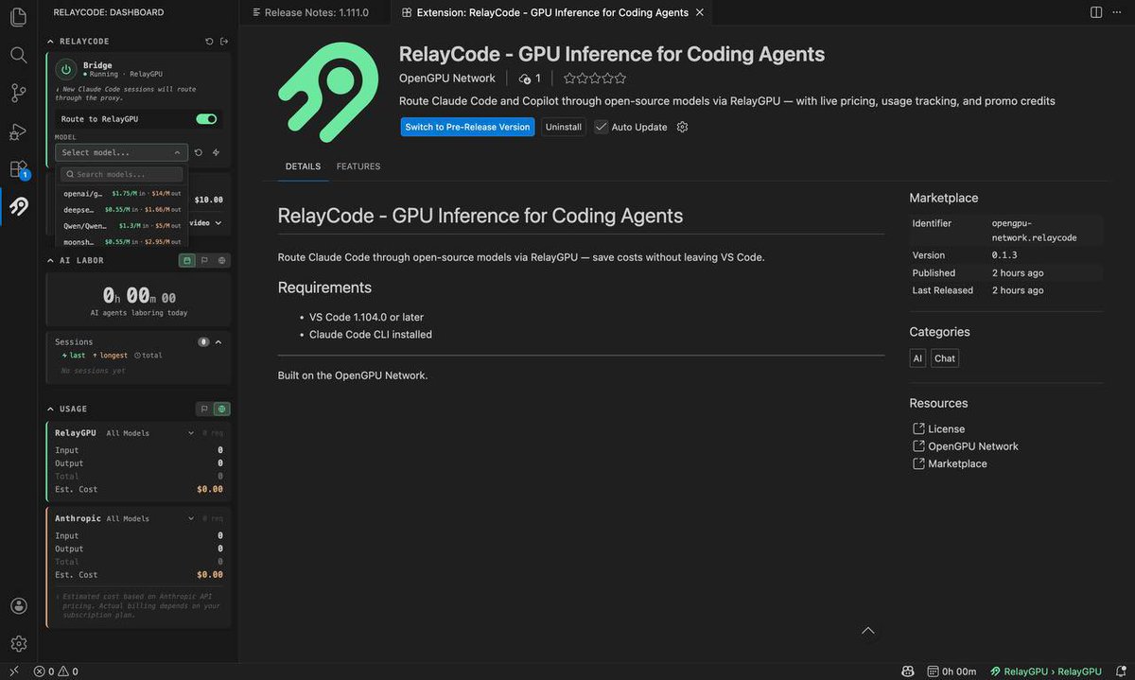Click the RelayCode extension logo
The image size is (1135, 680).
pos(328,93)
